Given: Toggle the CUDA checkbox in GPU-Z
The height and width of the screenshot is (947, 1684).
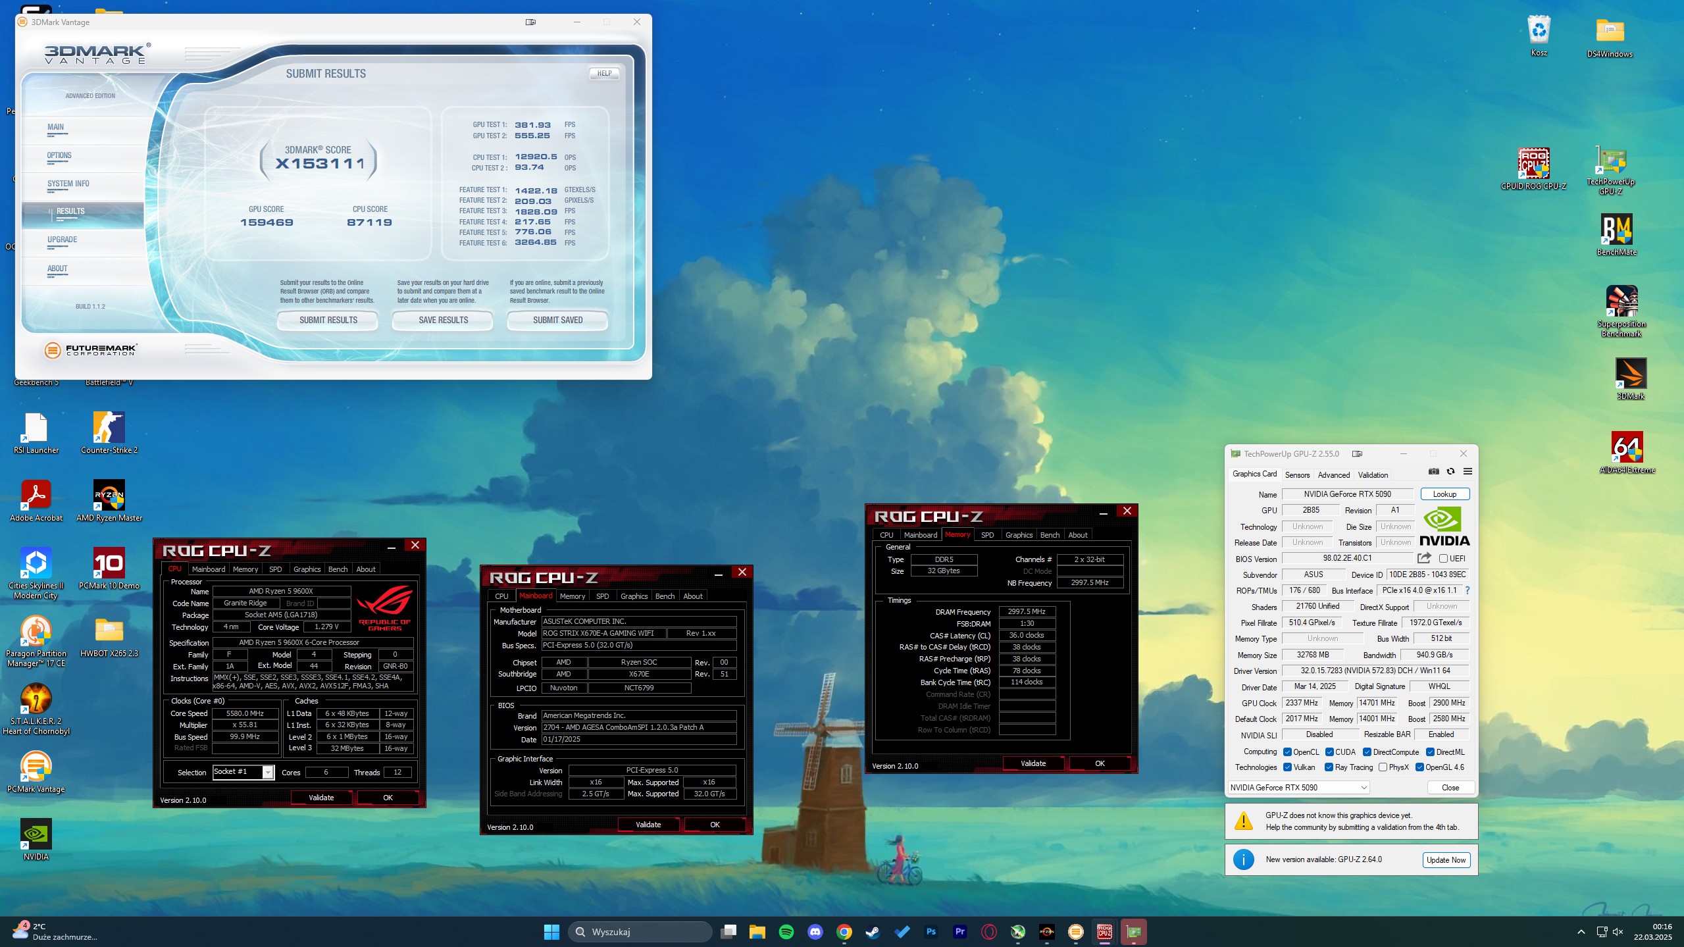Looking at the screenshot, I should 1329,752.
